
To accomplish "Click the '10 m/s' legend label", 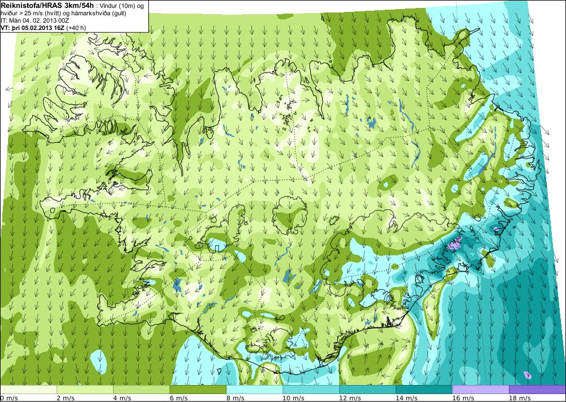I will point(293,398).
